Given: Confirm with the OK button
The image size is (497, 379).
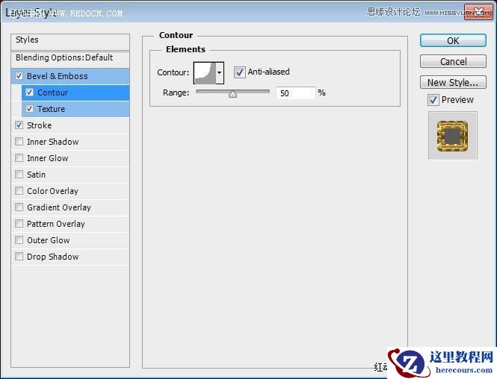Looking at the screenshot, I should (453, 41).
